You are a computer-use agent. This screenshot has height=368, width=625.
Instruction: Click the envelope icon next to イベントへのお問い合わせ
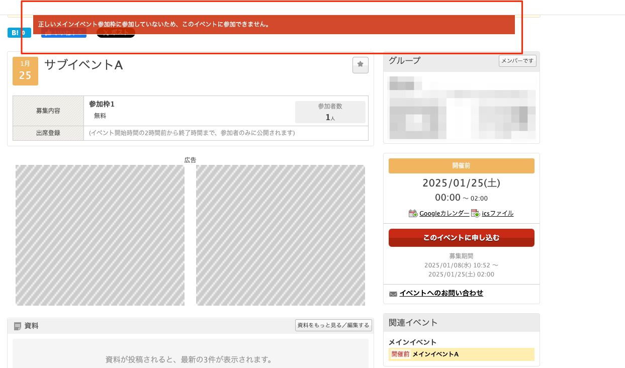393,293
